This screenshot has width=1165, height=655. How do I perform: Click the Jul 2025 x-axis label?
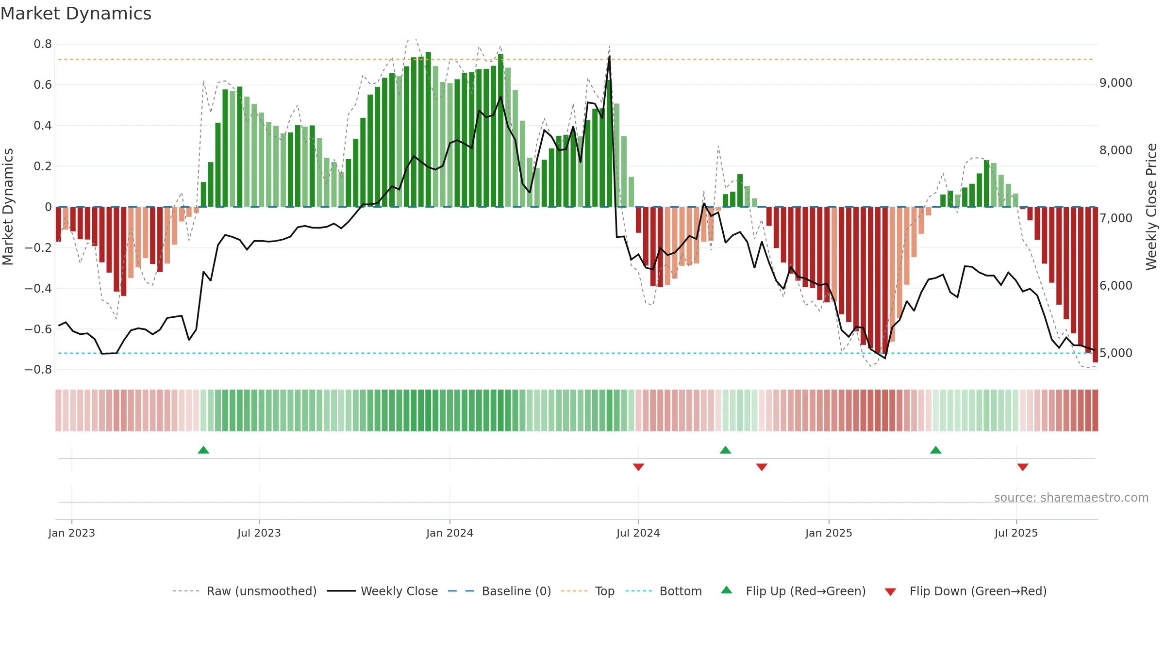pos(1016,533)
